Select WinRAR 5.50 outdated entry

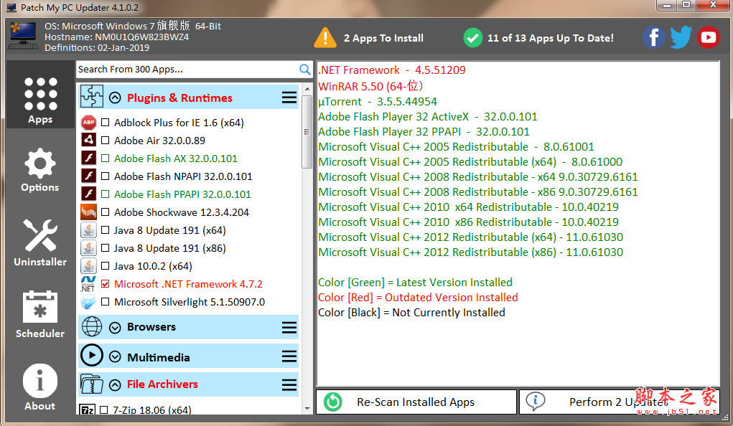(370, 86)
